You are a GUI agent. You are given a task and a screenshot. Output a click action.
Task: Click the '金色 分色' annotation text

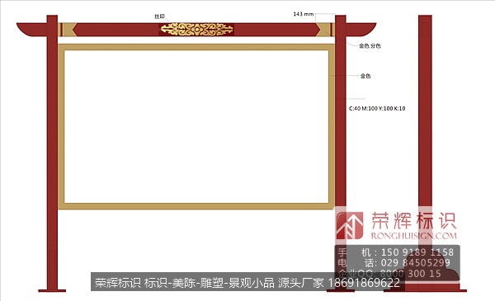click(x=370, y=45)
